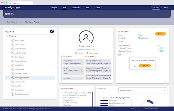
Task: Click the person icon beside Dawn Gerakis
Action: point(13,45)
